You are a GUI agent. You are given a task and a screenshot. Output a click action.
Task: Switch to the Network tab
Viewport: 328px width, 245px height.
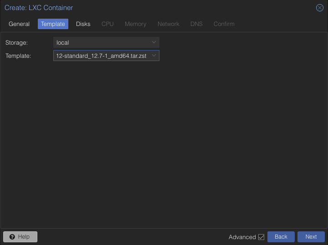[x=169, y=24]
